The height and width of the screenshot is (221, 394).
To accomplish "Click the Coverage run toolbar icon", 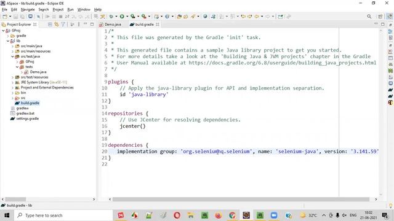I will tap(133, 17).
